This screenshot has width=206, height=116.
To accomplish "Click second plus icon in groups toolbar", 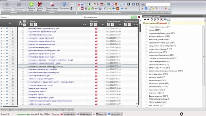I will tap(148, 19).
